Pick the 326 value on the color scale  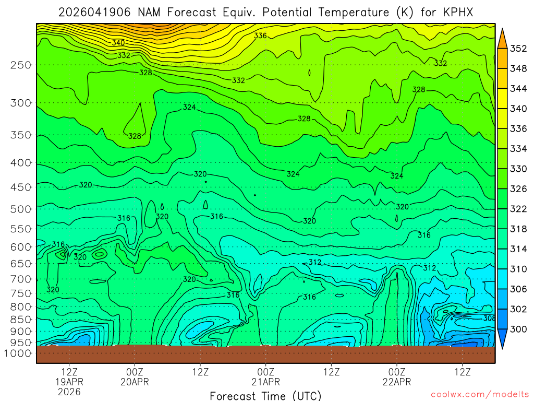tap(518, 189)
